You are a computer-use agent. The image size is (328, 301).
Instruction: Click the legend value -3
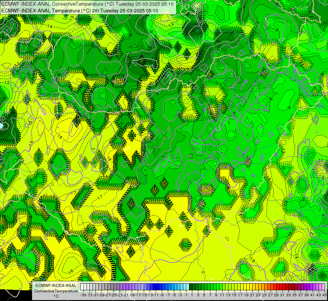point(180,295)
